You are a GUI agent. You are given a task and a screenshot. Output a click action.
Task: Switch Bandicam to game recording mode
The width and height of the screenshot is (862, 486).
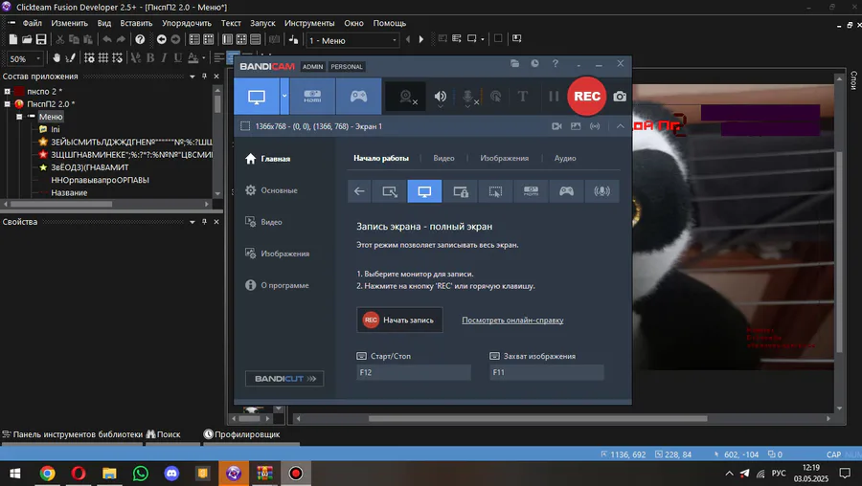[x=358, y=96]
